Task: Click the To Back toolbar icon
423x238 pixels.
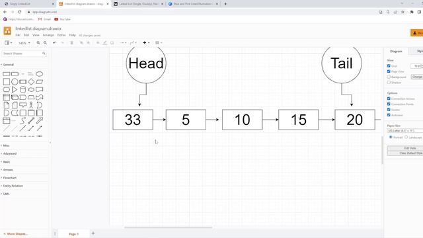Action: (x=88, y=42)
